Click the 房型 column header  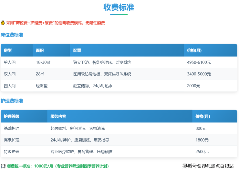pos(8,50)
